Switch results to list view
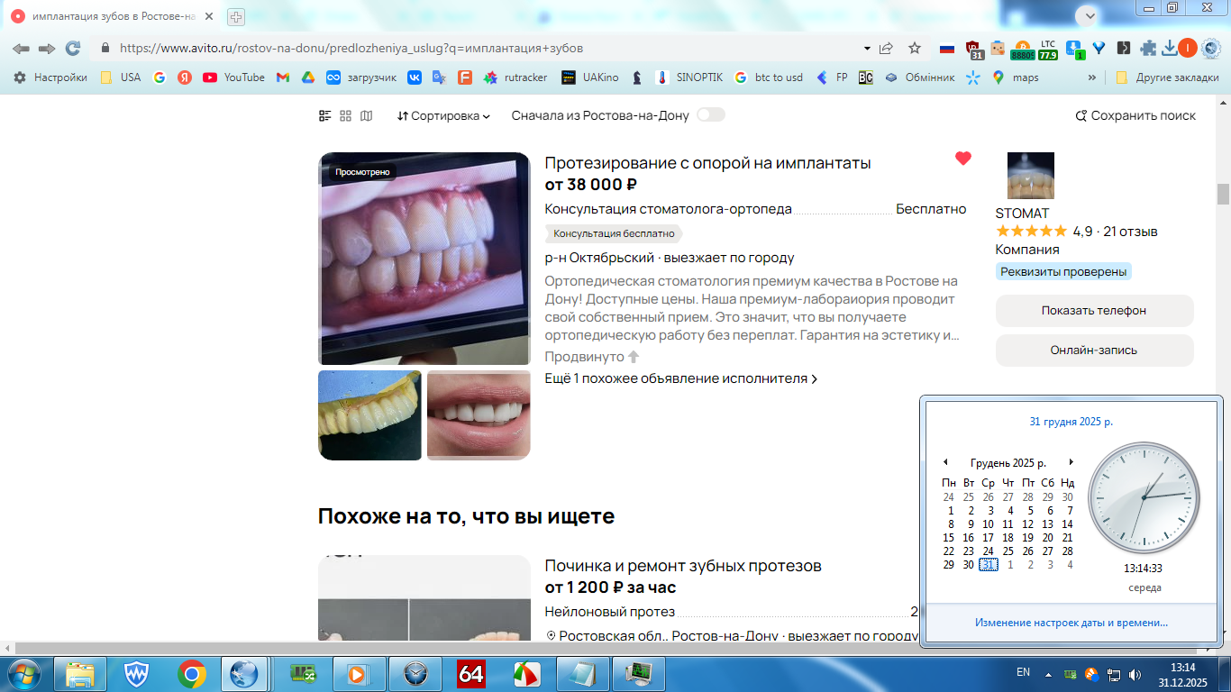Screen dimensions: 1231x692 coord(325,115)
